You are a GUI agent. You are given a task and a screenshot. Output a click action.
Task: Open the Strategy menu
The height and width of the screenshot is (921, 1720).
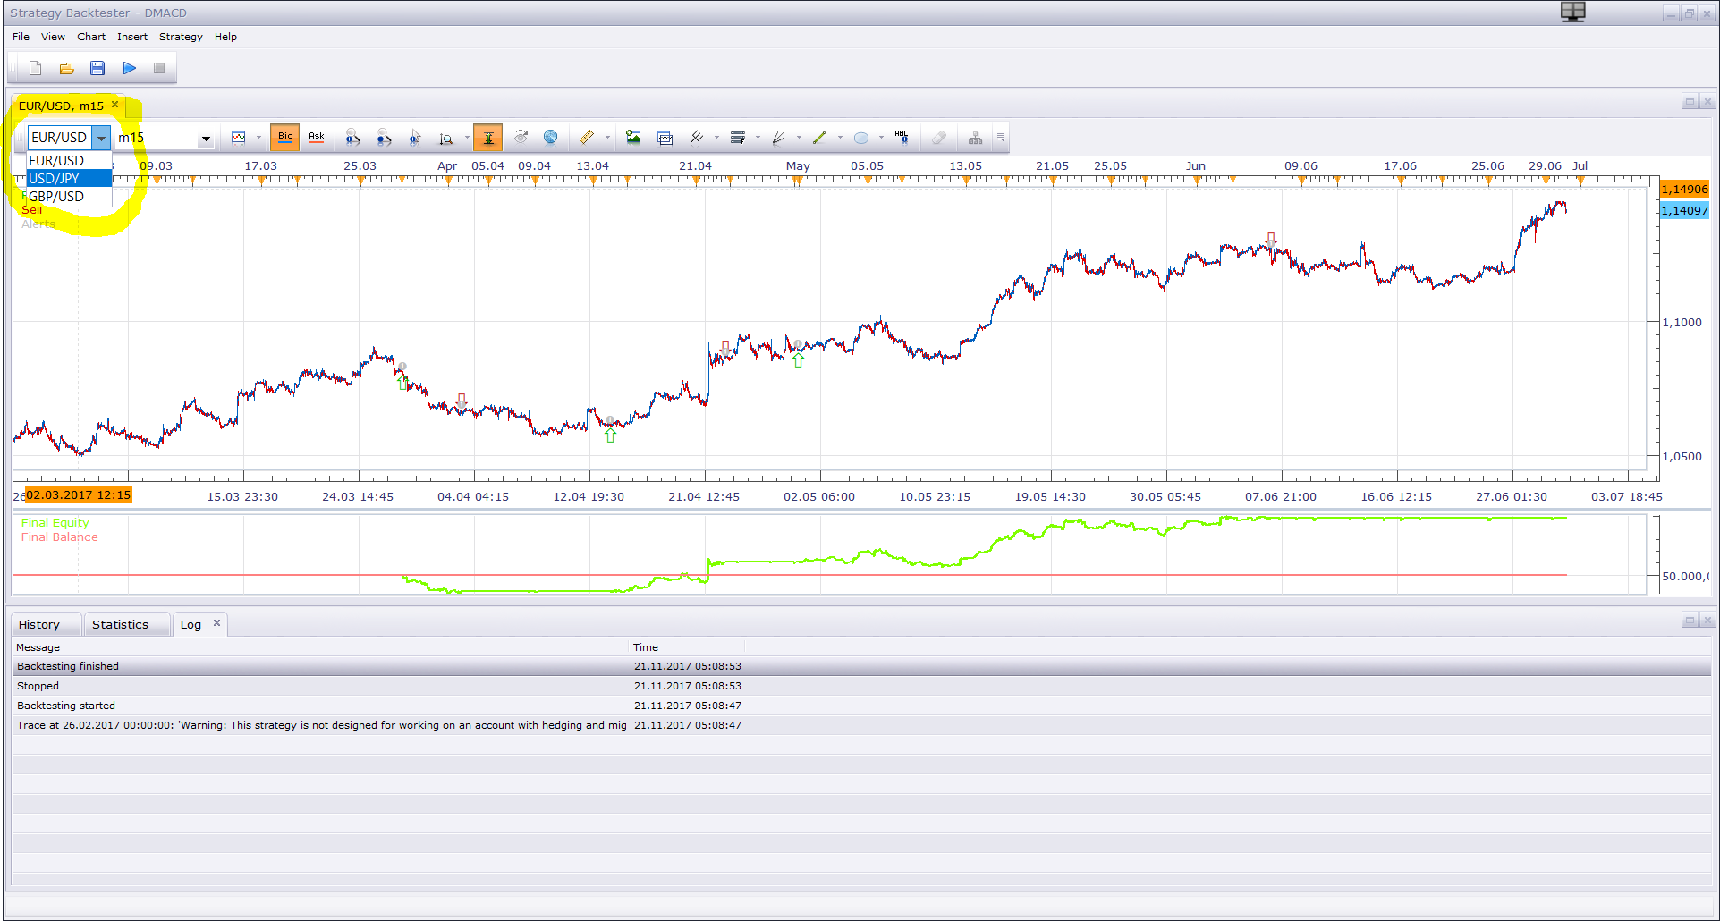pos(181,37)
